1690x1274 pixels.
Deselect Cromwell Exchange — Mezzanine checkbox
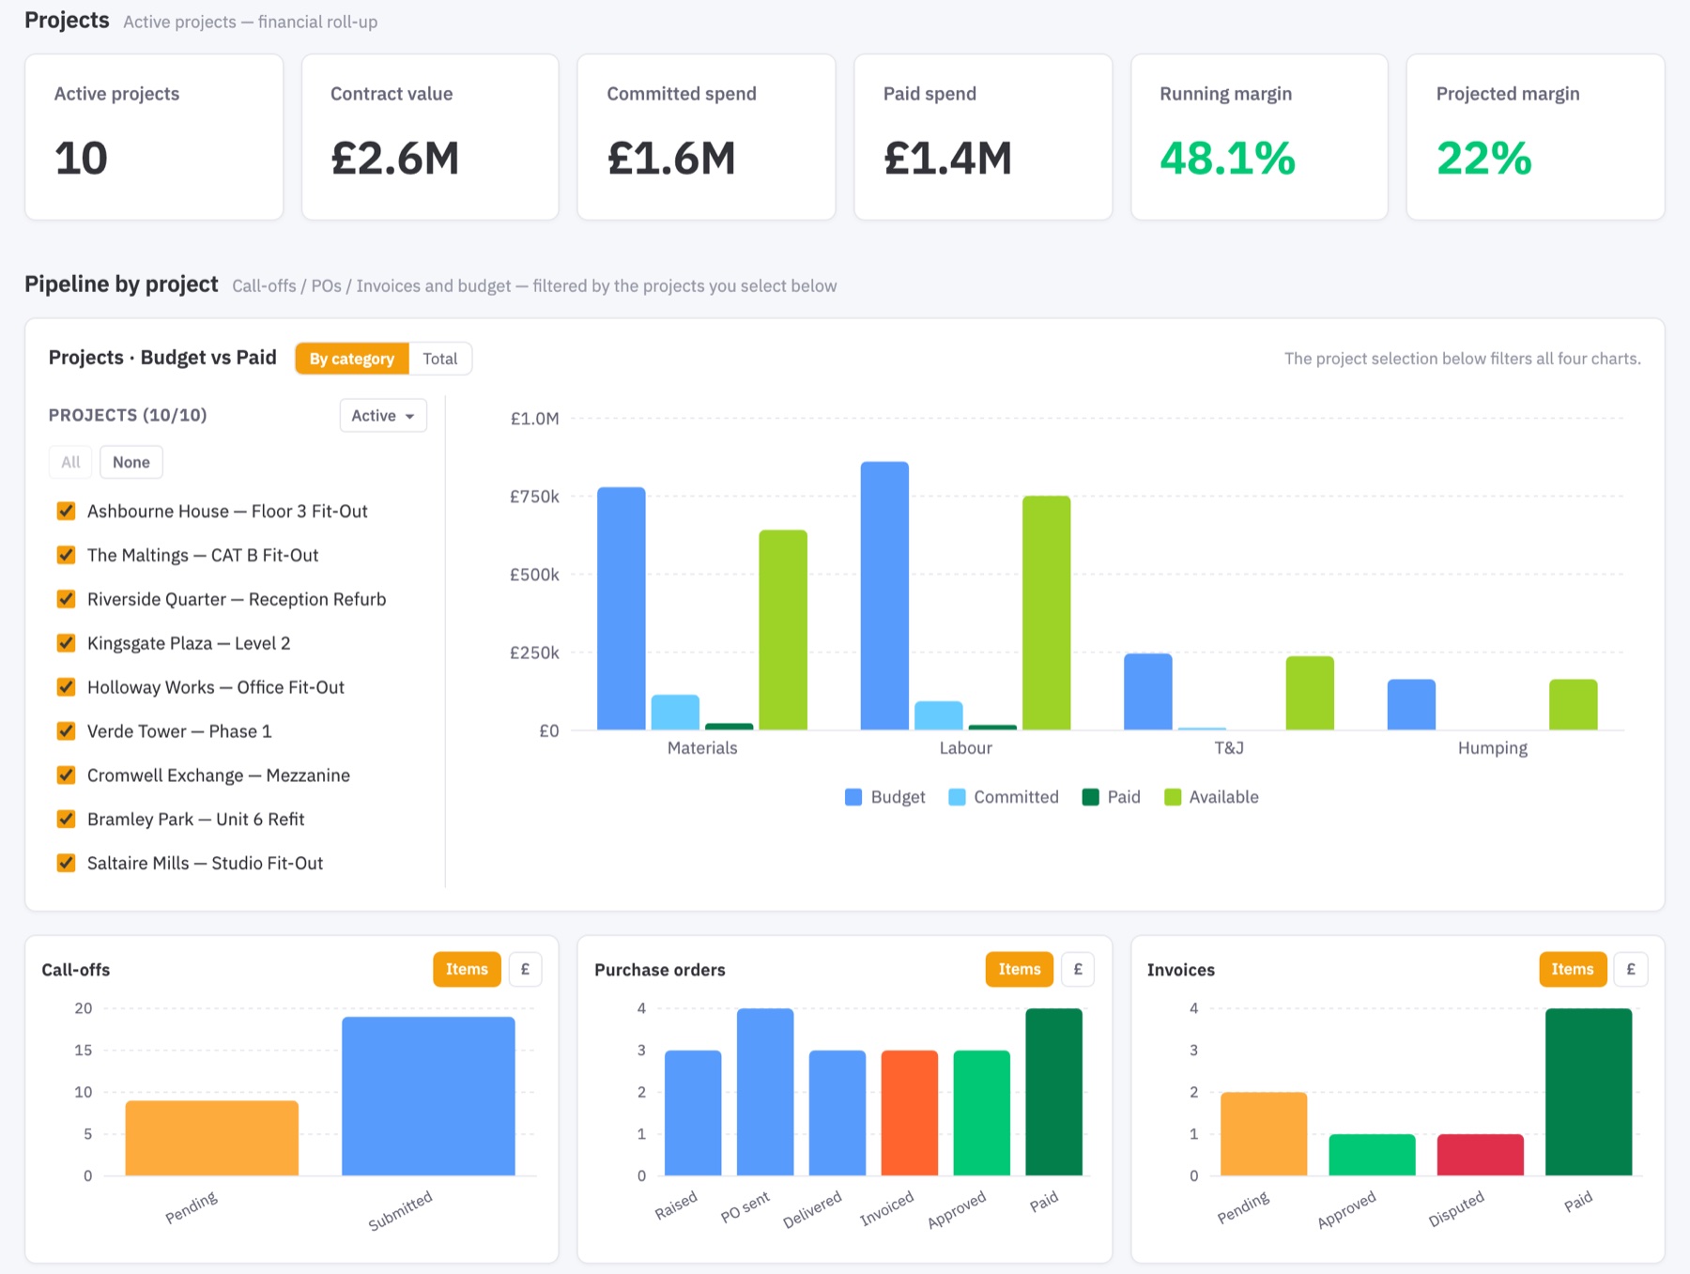point(66,775)
